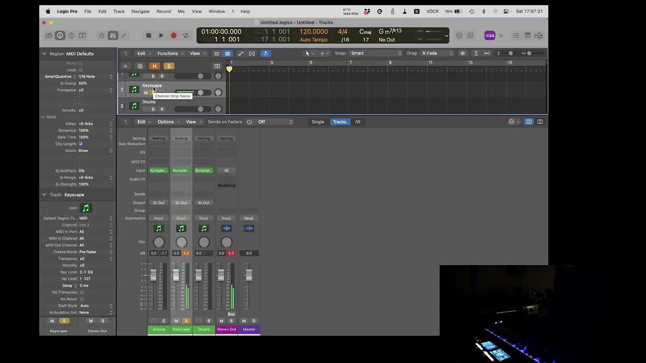Viewport: 646px width, 363px height.
Task: Click the Track inspector music note icon
Action: (x=86, y=208)
